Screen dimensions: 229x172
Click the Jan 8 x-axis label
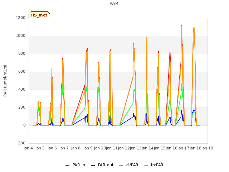point(76,148)
